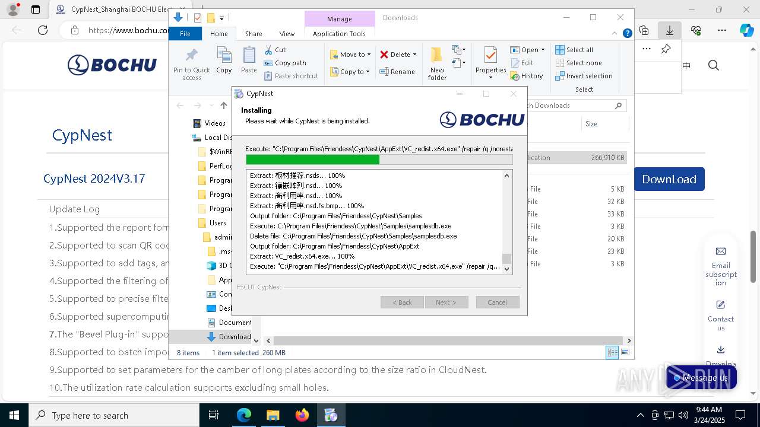The image size is (760, 427).
Task: Open Firefox from the taskbar
Action: point(302,415)
